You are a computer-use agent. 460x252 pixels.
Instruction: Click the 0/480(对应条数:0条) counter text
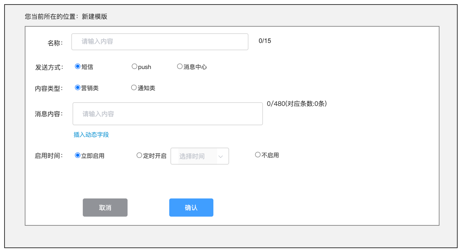click(297, 104)
